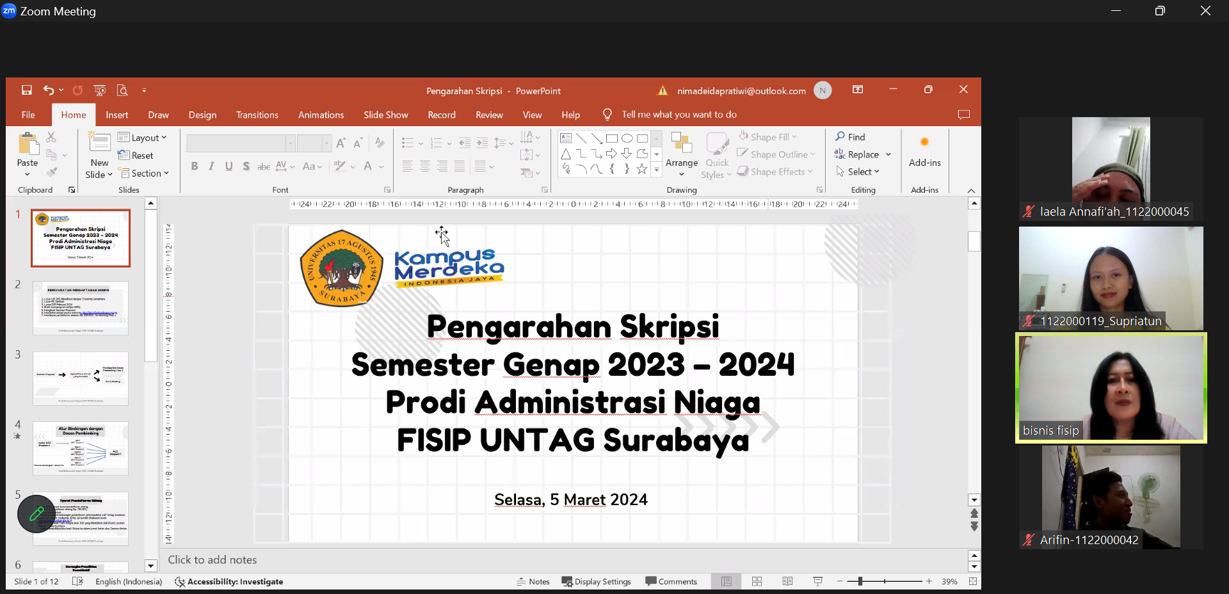Screen dimensions: 1229x594
Task: Click Ribbon Display Options icon
Action: 858,90
